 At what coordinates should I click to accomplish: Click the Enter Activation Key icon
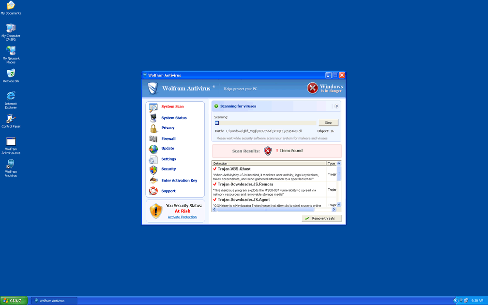pyautogui.click(x=153, y=180)
